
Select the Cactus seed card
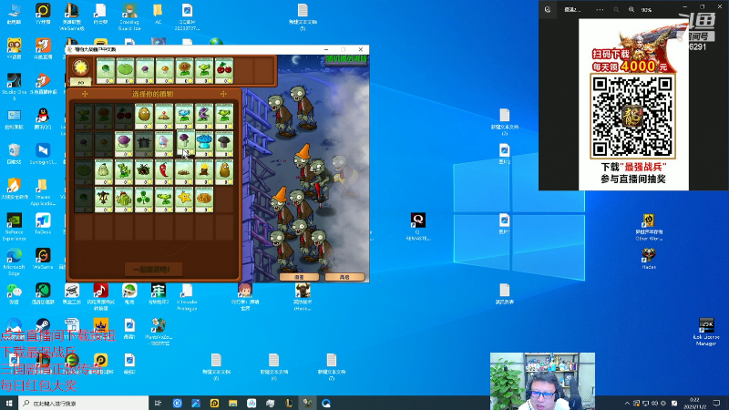(x=124, y=200)
